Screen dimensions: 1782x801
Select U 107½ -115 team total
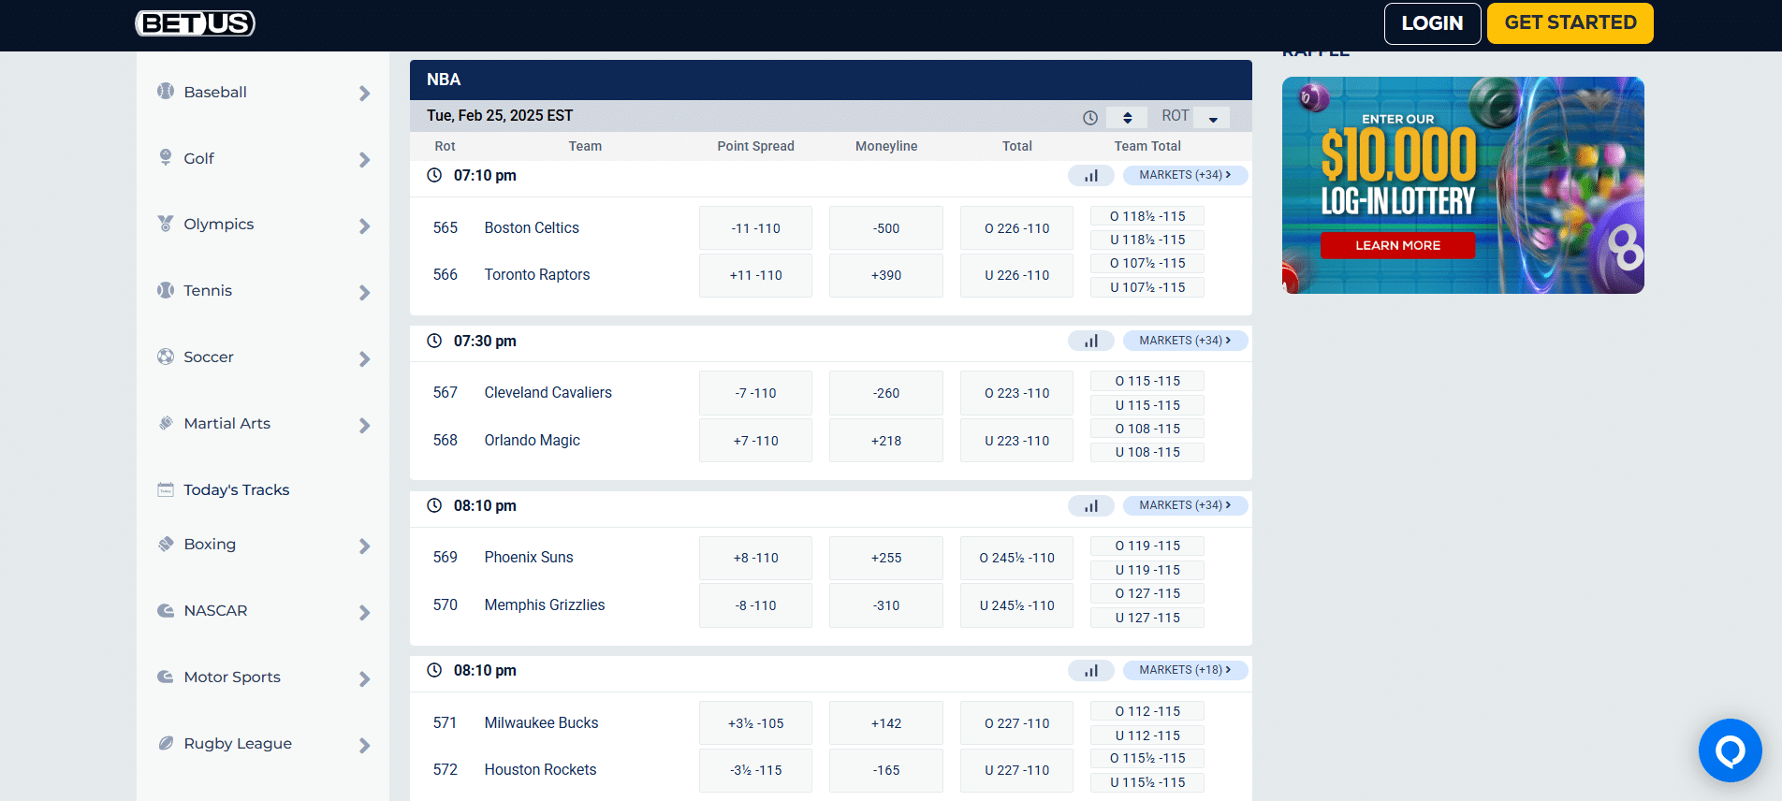point(1147,287)
